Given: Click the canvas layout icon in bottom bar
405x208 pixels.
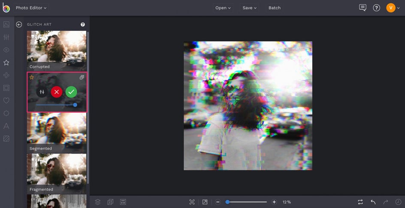Looking at the screenshot, I should [123, 202].
